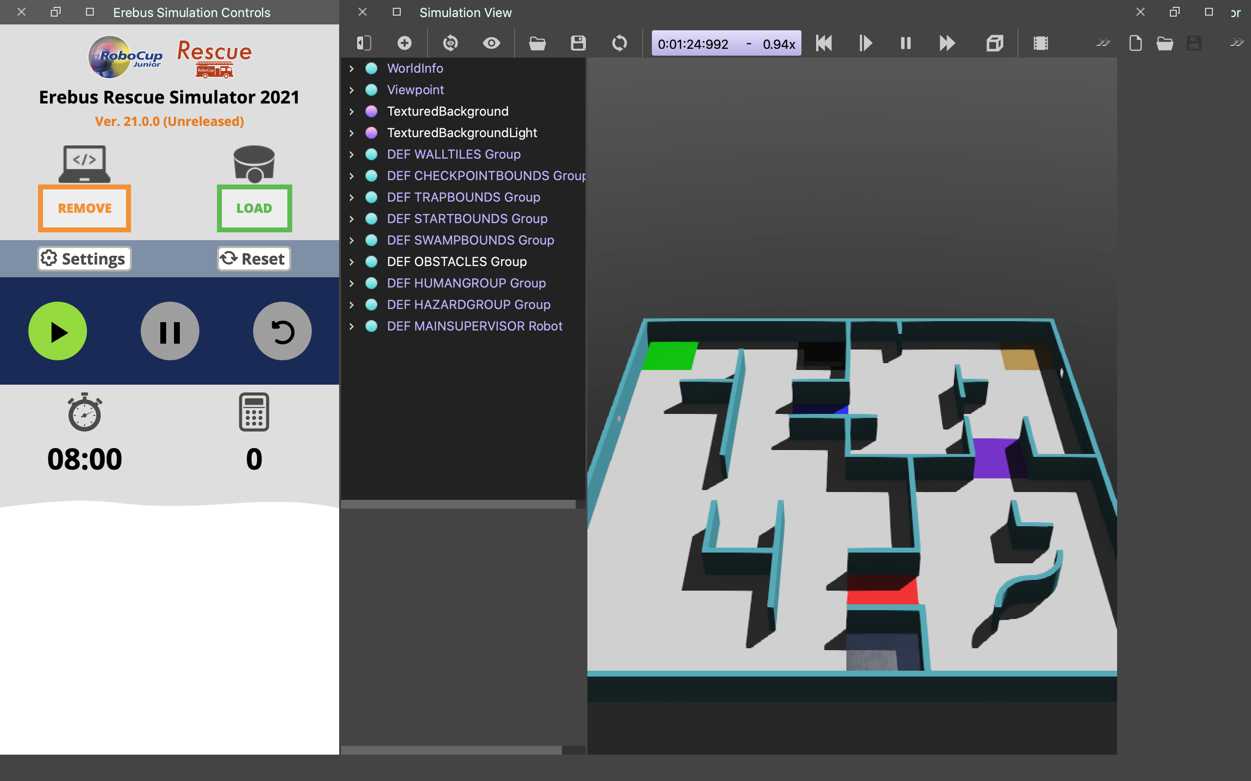Viewport: 1251px width, 781px height.
Task: Save the world with disk icon
Action: pos(578,43)
